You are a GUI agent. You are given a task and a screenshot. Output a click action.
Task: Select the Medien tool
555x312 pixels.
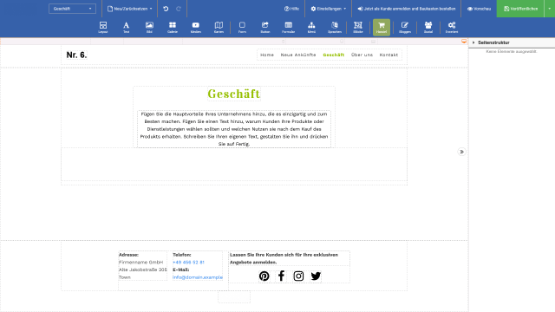(196, 27)
